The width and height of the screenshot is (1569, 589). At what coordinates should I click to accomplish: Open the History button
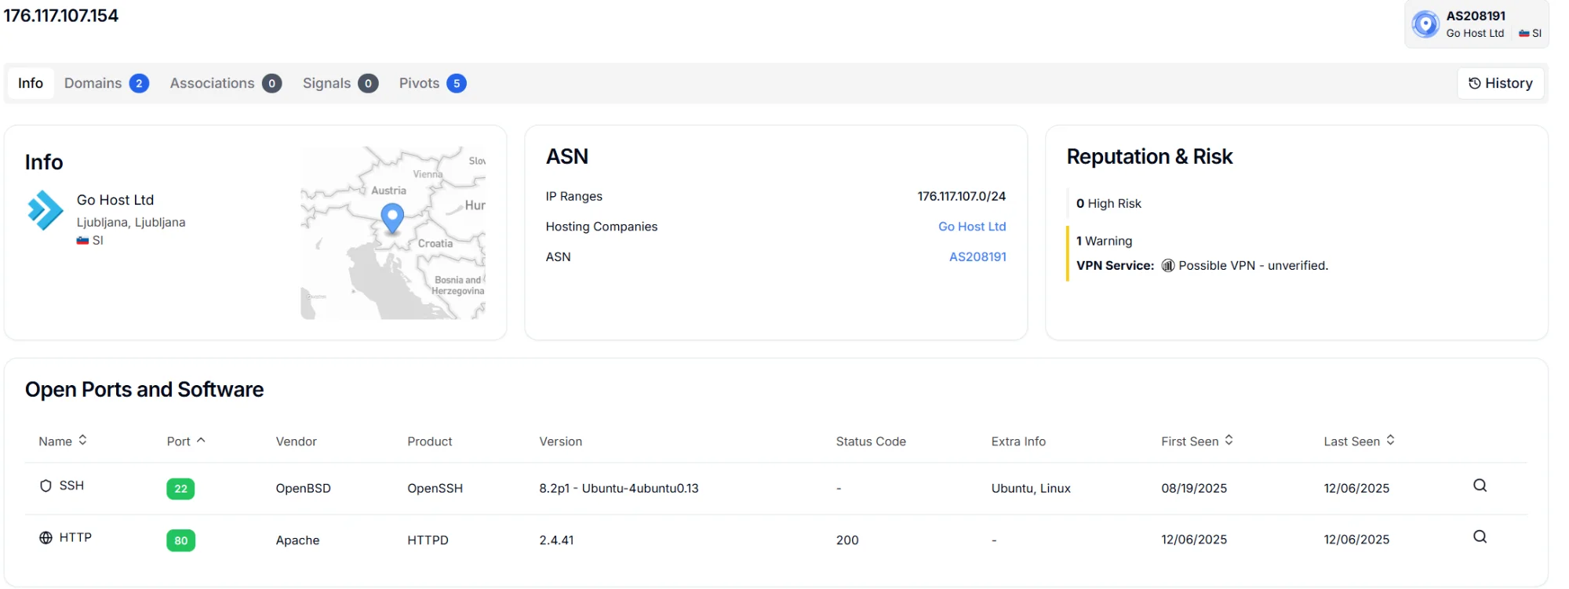pos(1500,83)
